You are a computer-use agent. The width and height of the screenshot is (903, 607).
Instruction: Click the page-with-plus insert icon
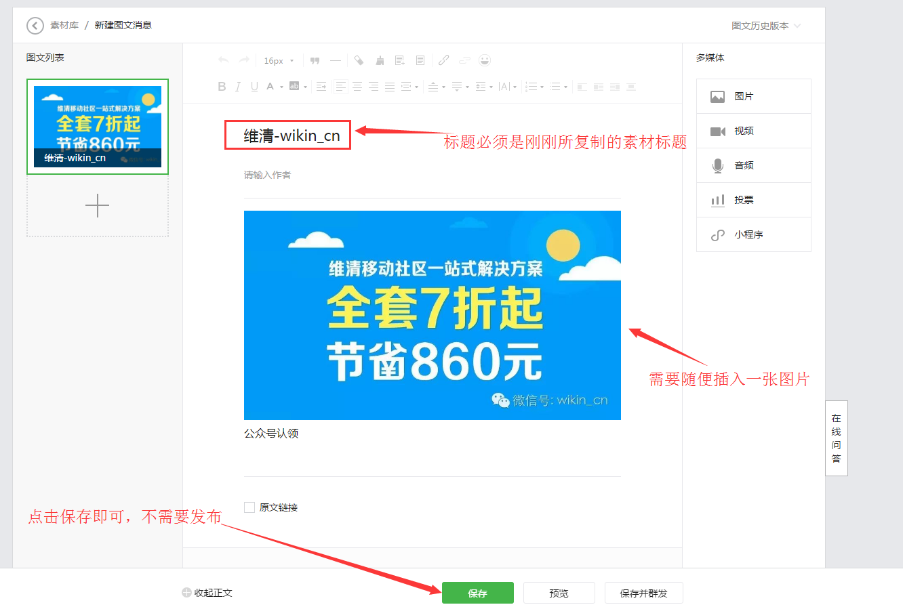tap(400, 60)
